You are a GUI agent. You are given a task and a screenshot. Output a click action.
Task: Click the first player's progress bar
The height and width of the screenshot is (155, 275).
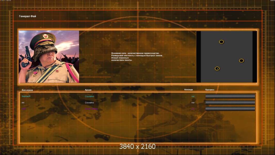click(230, 96)
